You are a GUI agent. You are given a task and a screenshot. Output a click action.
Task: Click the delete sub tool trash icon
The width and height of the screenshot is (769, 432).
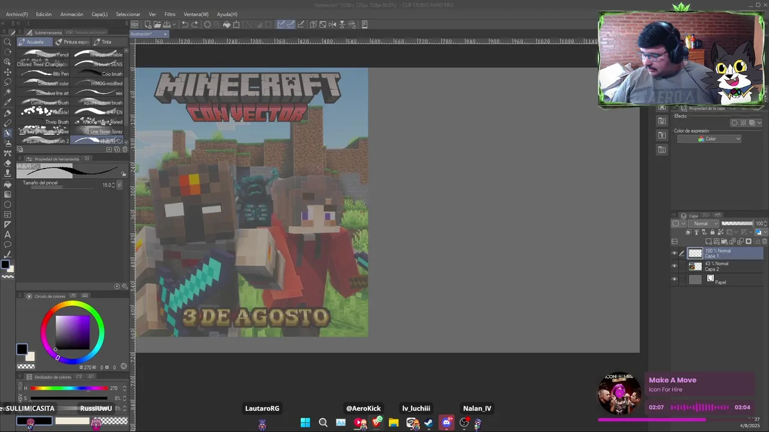click(x=125, y=149)
